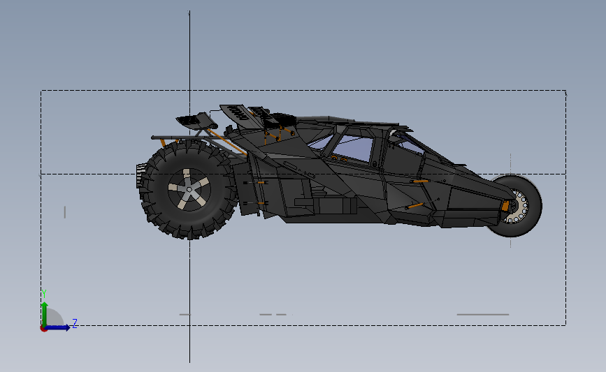Click the green Y axis arrow
The width and height of the screenshot is (606, 372).
tap(45, 313)
